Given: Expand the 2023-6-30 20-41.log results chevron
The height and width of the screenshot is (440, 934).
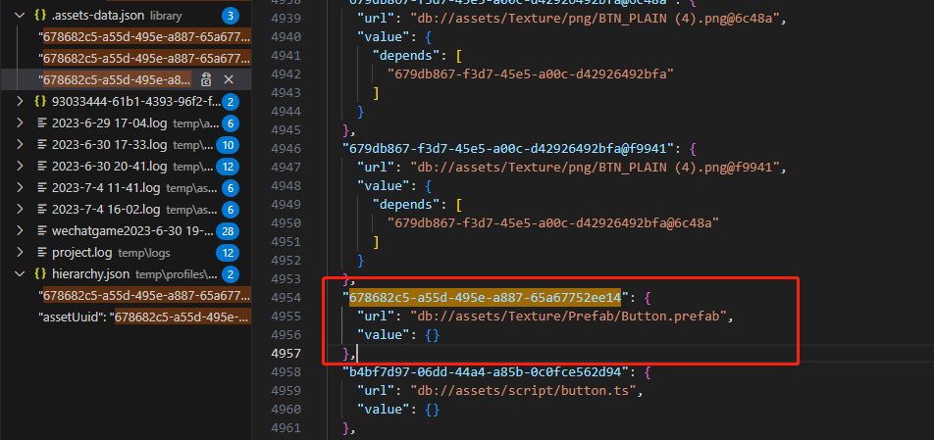Looking at the screenshot, I should [x=21, y=166].
